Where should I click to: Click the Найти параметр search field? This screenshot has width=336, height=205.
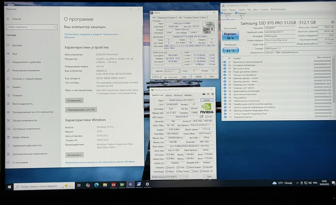coord(32,27)
